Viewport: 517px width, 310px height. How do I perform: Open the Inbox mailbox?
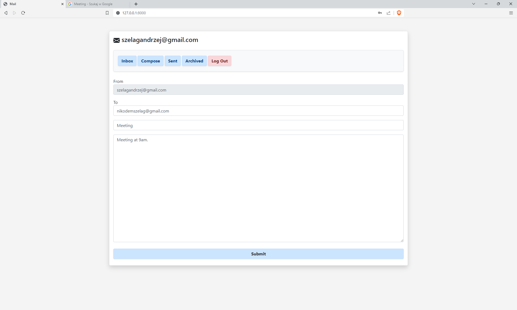(127, 61)
